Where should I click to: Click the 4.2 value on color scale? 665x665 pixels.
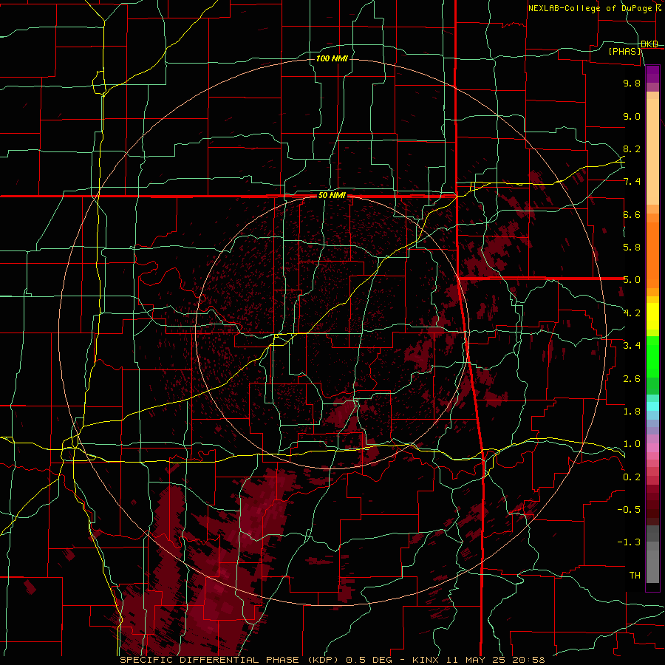632,313
